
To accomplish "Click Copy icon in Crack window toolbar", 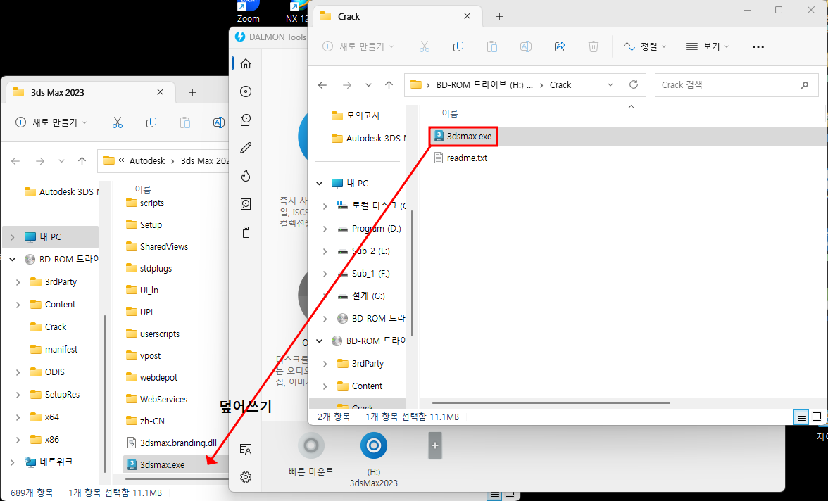I will tap(458, 46).
